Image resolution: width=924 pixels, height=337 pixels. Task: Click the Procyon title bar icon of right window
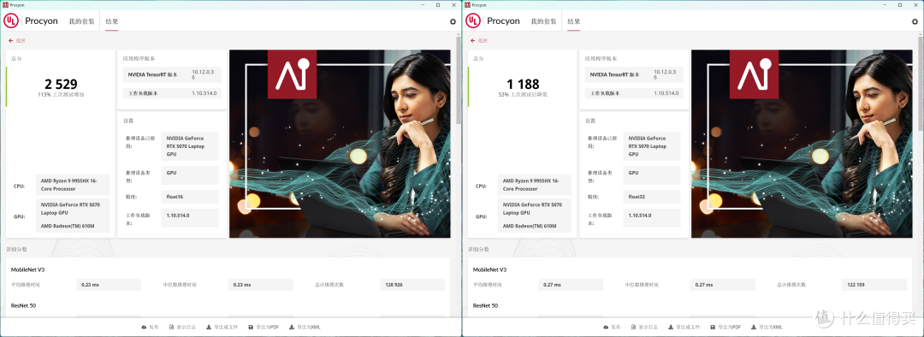click(467, 4)
